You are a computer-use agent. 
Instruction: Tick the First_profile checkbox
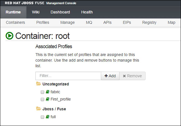click(42, 99)
